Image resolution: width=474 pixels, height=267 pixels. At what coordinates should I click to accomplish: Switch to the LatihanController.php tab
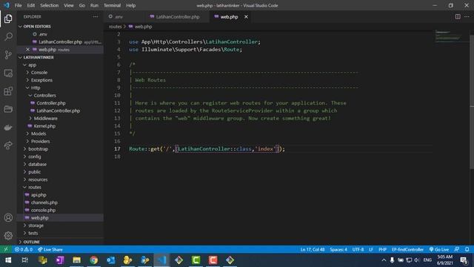point(178,16)
